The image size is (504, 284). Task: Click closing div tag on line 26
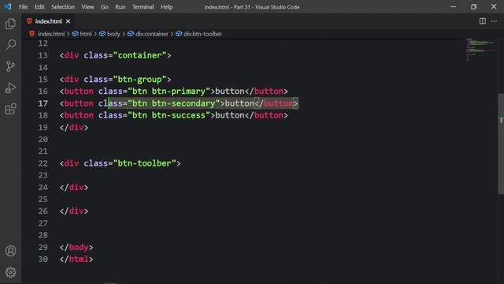[x=73, y=211]
